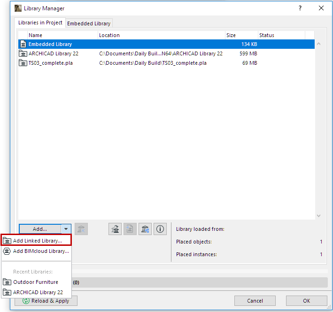Click the information icon button
This screenshot has width=333, height=312.
(160, 229)
